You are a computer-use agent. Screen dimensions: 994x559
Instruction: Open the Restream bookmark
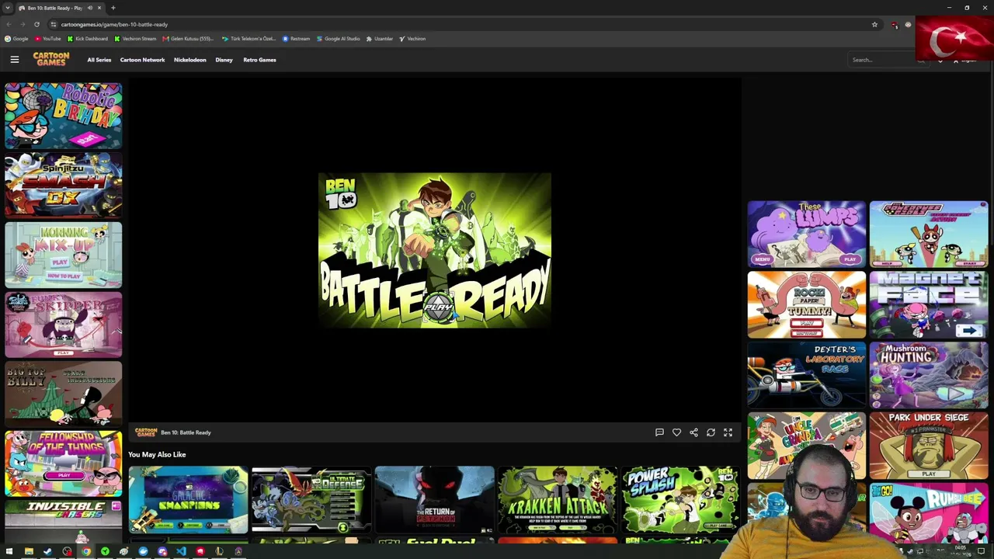[x=296, y=39]
